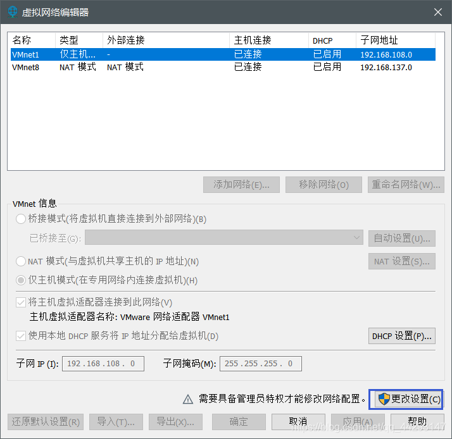Click VMnet8 type cell NAT 模式
This screenshot has width=452, height=439.
pos(77,67)
